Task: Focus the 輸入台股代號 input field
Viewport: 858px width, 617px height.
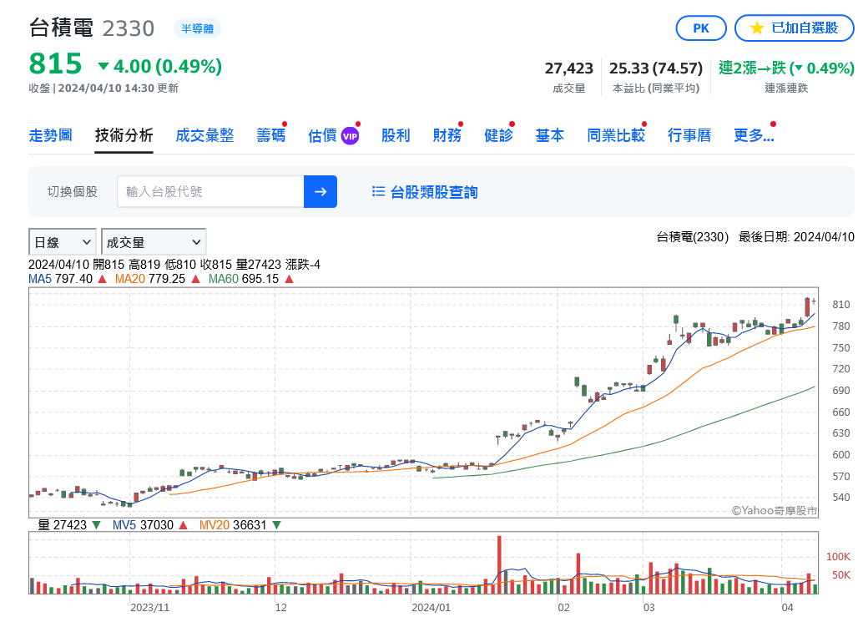Action: coord(210,192)
